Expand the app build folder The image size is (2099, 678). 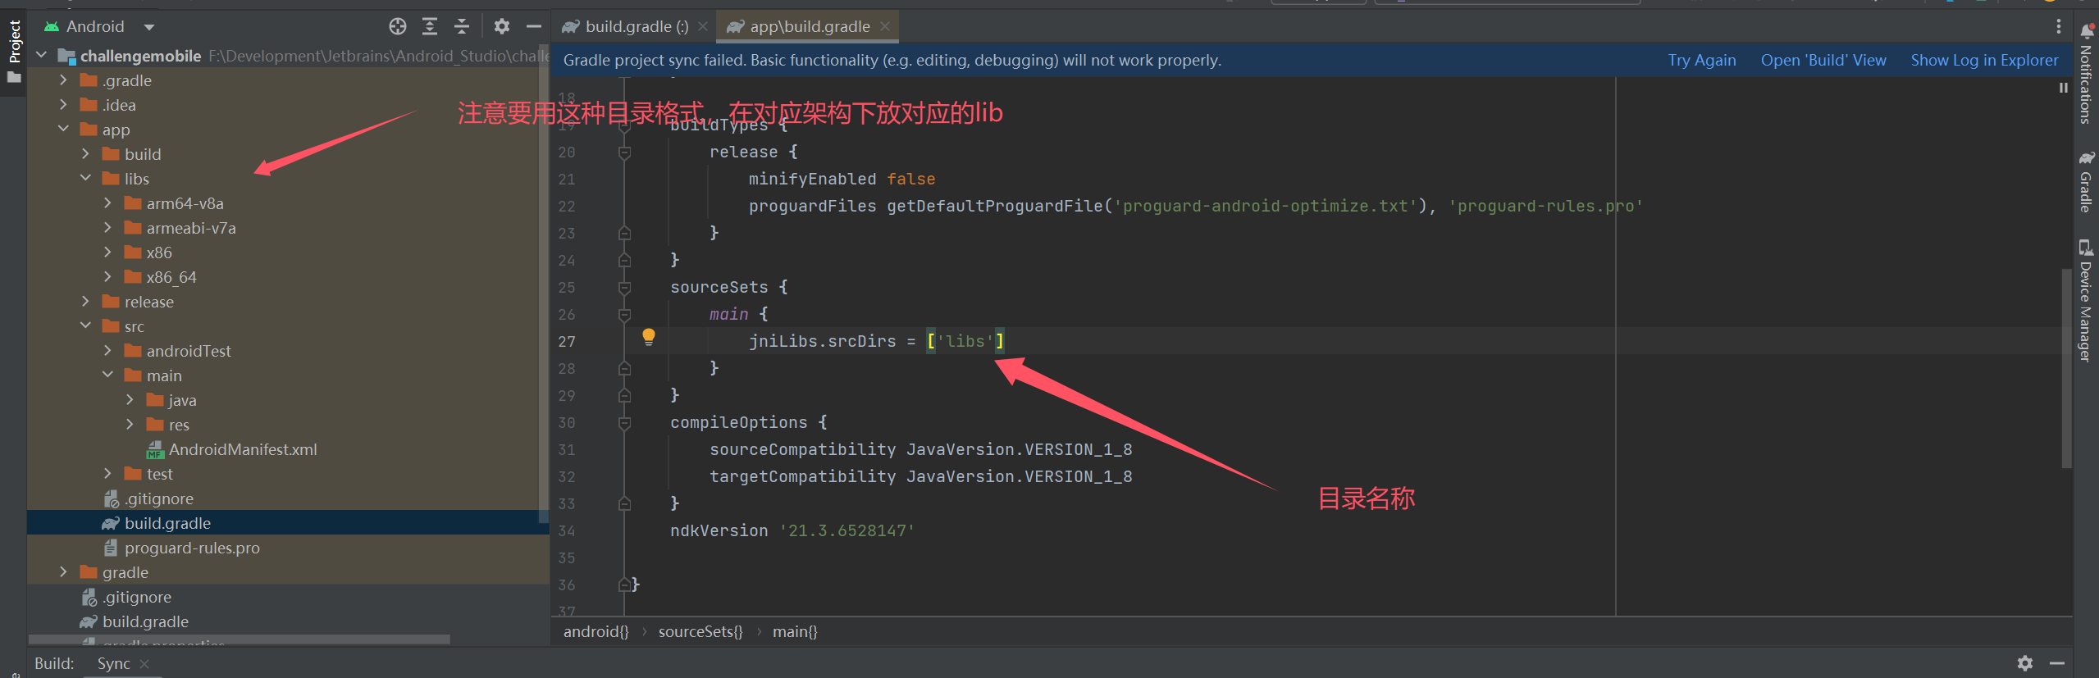85,154
